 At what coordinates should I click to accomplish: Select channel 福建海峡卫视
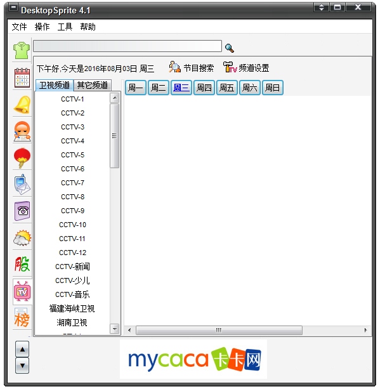(72, 308)
